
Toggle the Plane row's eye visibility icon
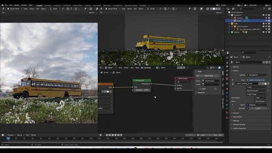click(x=266, y=21)
